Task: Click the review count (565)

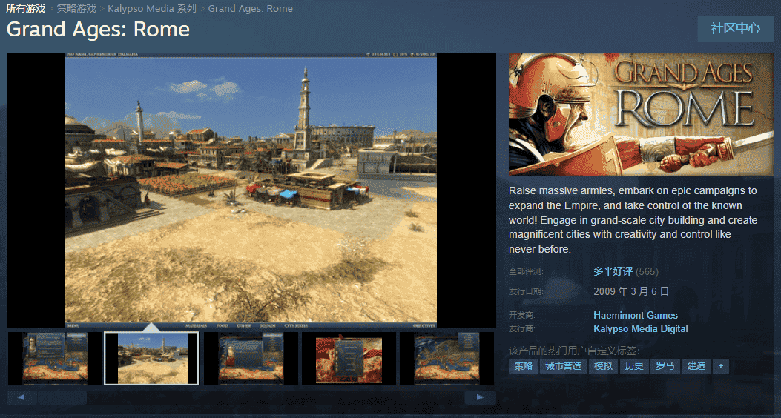Action: pyautogui.click(x=647, y=272)
